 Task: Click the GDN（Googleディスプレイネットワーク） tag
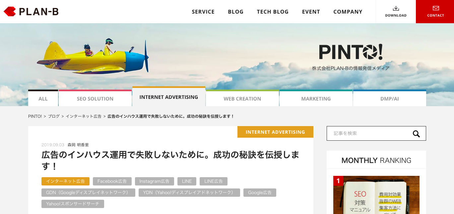pos(88,192)
